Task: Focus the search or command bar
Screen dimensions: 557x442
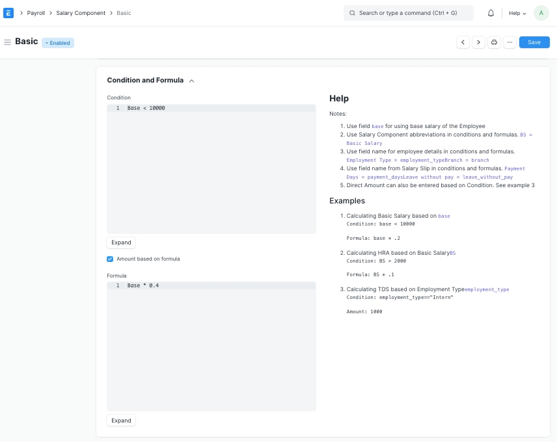Action: coord(409,13)
